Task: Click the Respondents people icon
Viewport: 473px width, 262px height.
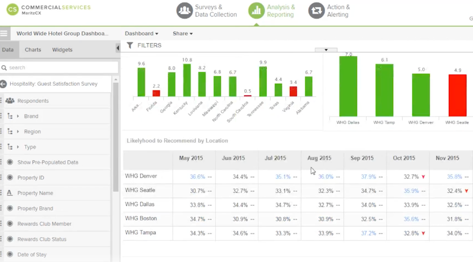Action: click(x=10, y=101)
